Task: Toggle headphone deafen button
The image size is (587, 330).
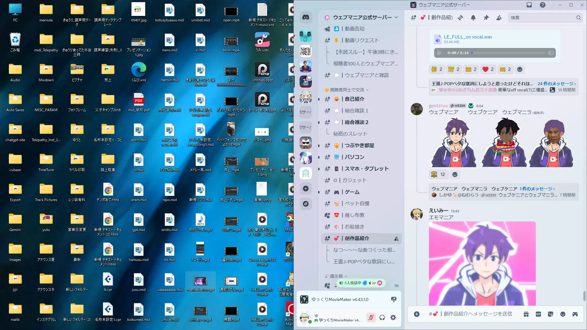Action: coord(382,318)
